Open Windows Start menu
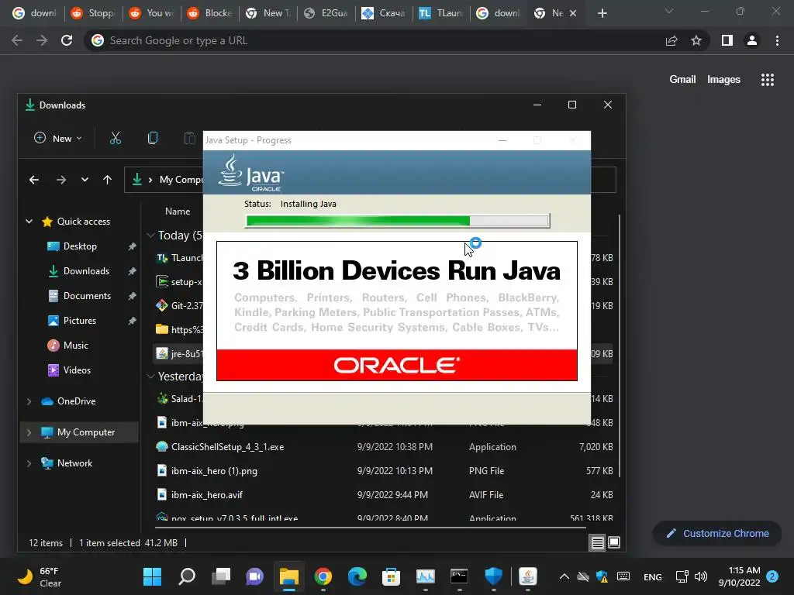 (x=153, y=576)
